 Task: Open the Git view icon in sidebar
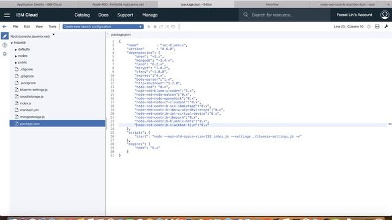pos(4,45)
